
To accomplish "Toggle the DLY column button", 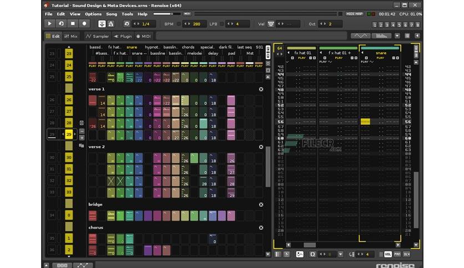I will 407,254.
